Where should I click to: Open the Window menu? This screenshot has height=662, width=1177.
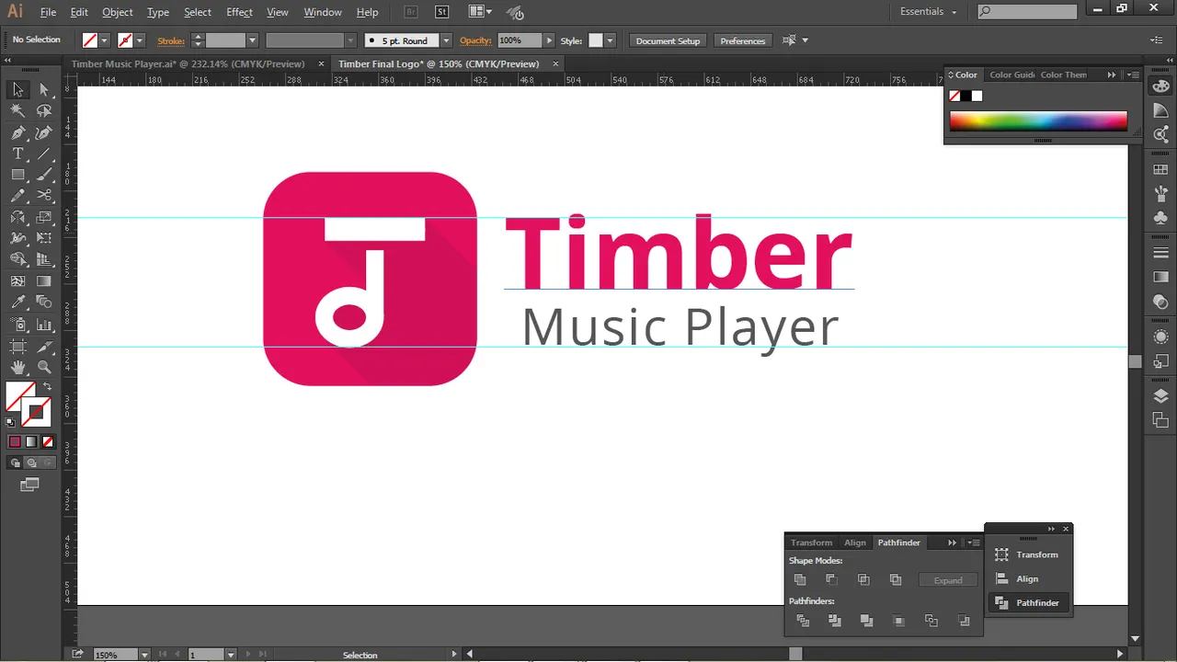[x=323, y=12]
